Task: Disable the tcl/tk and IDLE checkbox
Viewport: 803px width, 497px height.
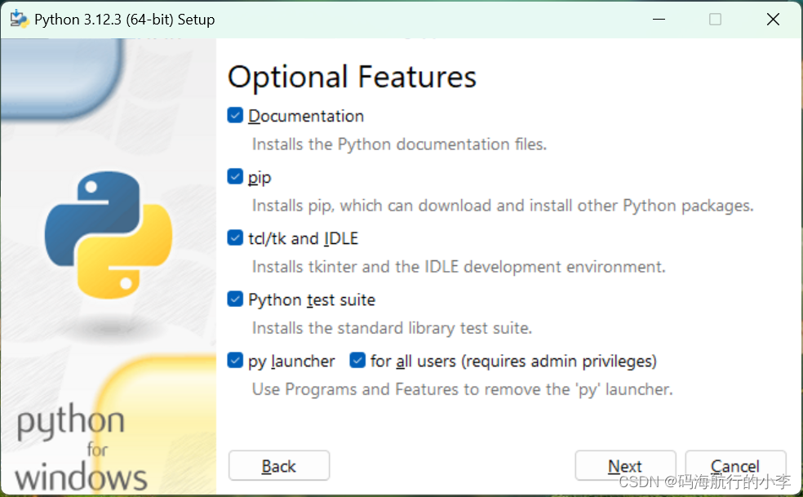Action: [235, 237]
